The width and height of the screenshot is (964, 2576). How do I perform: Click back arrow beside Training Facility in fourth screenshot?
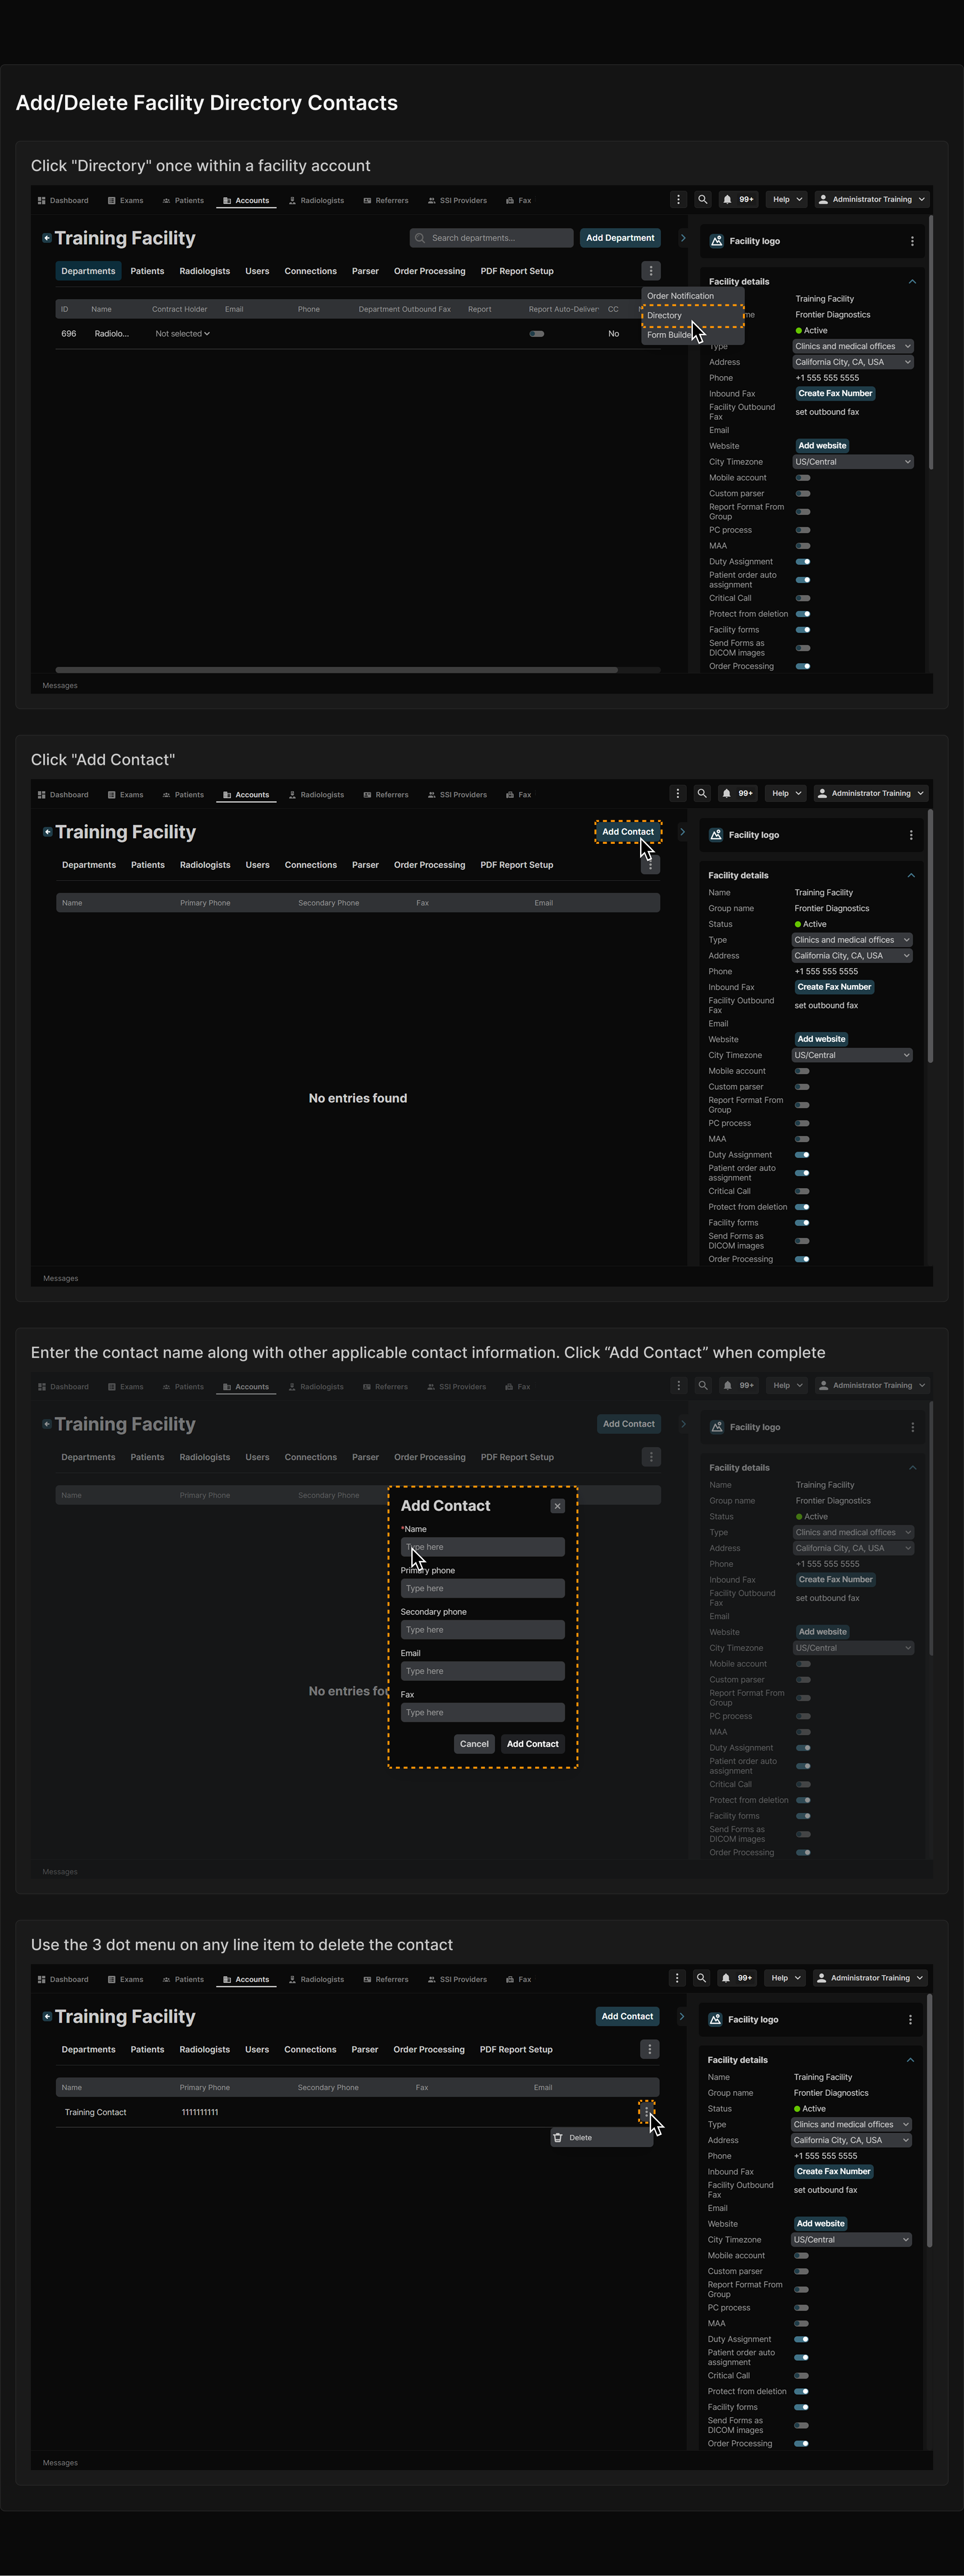pos(47,2016)
